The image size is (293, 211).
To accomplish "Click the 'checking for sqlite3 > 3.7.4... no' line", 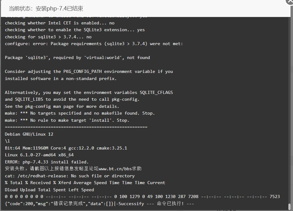I will (48, 37).
